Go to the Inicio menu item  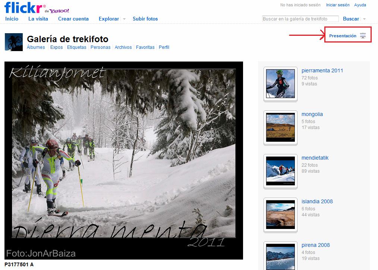tap(12, 19)
